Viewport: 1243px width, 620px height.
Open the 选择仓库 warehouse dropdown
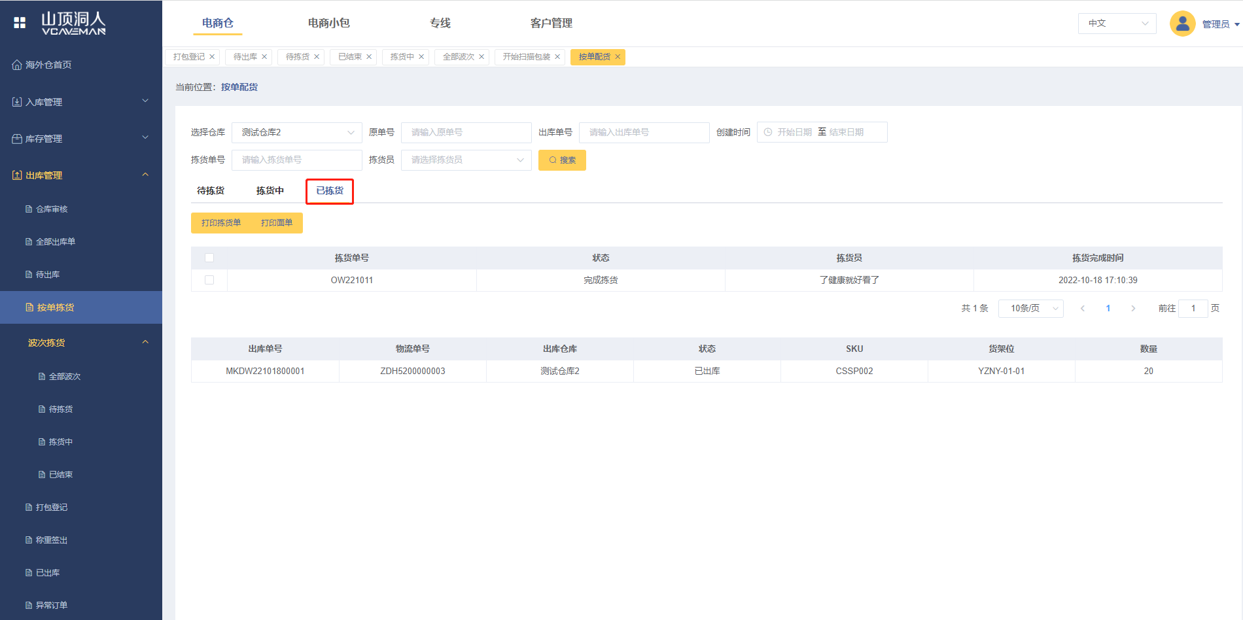[x=296, y=132]
